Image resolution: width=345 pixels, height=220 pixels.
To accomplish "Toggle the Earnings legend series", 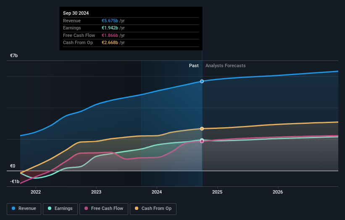I will 60,209.
